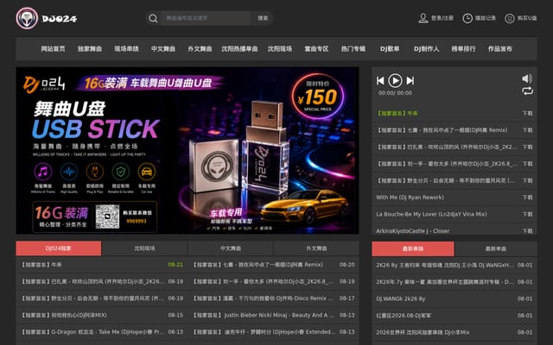
Task: Download the green highlighted first playlist track
Action: [527, 113]
